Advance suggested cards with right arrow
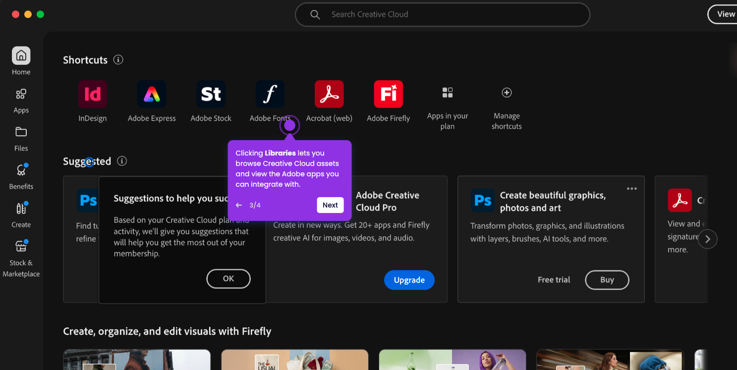Viewport: 737px width, 370px height. (708, 239)
